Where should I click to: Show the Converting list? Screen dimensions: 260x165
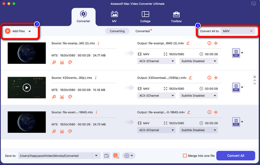point(117,31)
